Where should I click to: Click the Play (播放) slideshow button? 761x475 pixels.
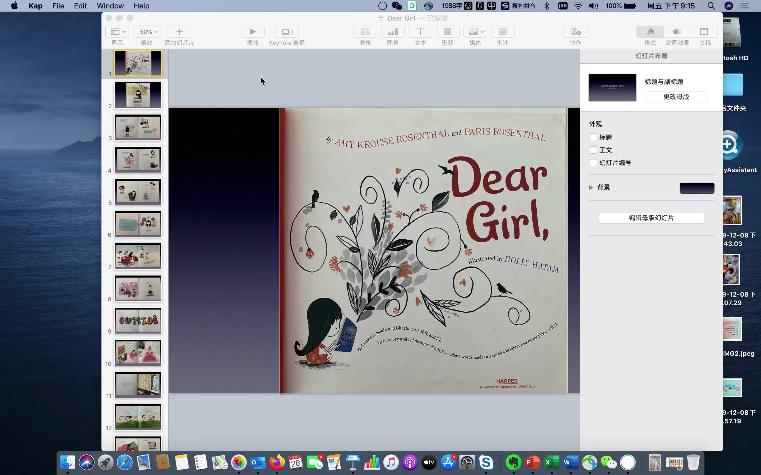click(253, 32)
